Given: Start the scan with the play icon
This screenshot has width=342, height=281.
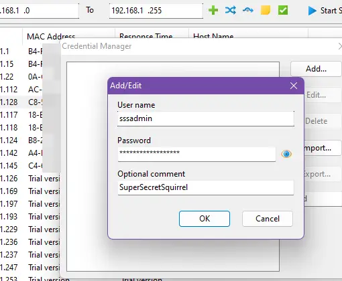Looking at the screenshot, I should 312,11.
